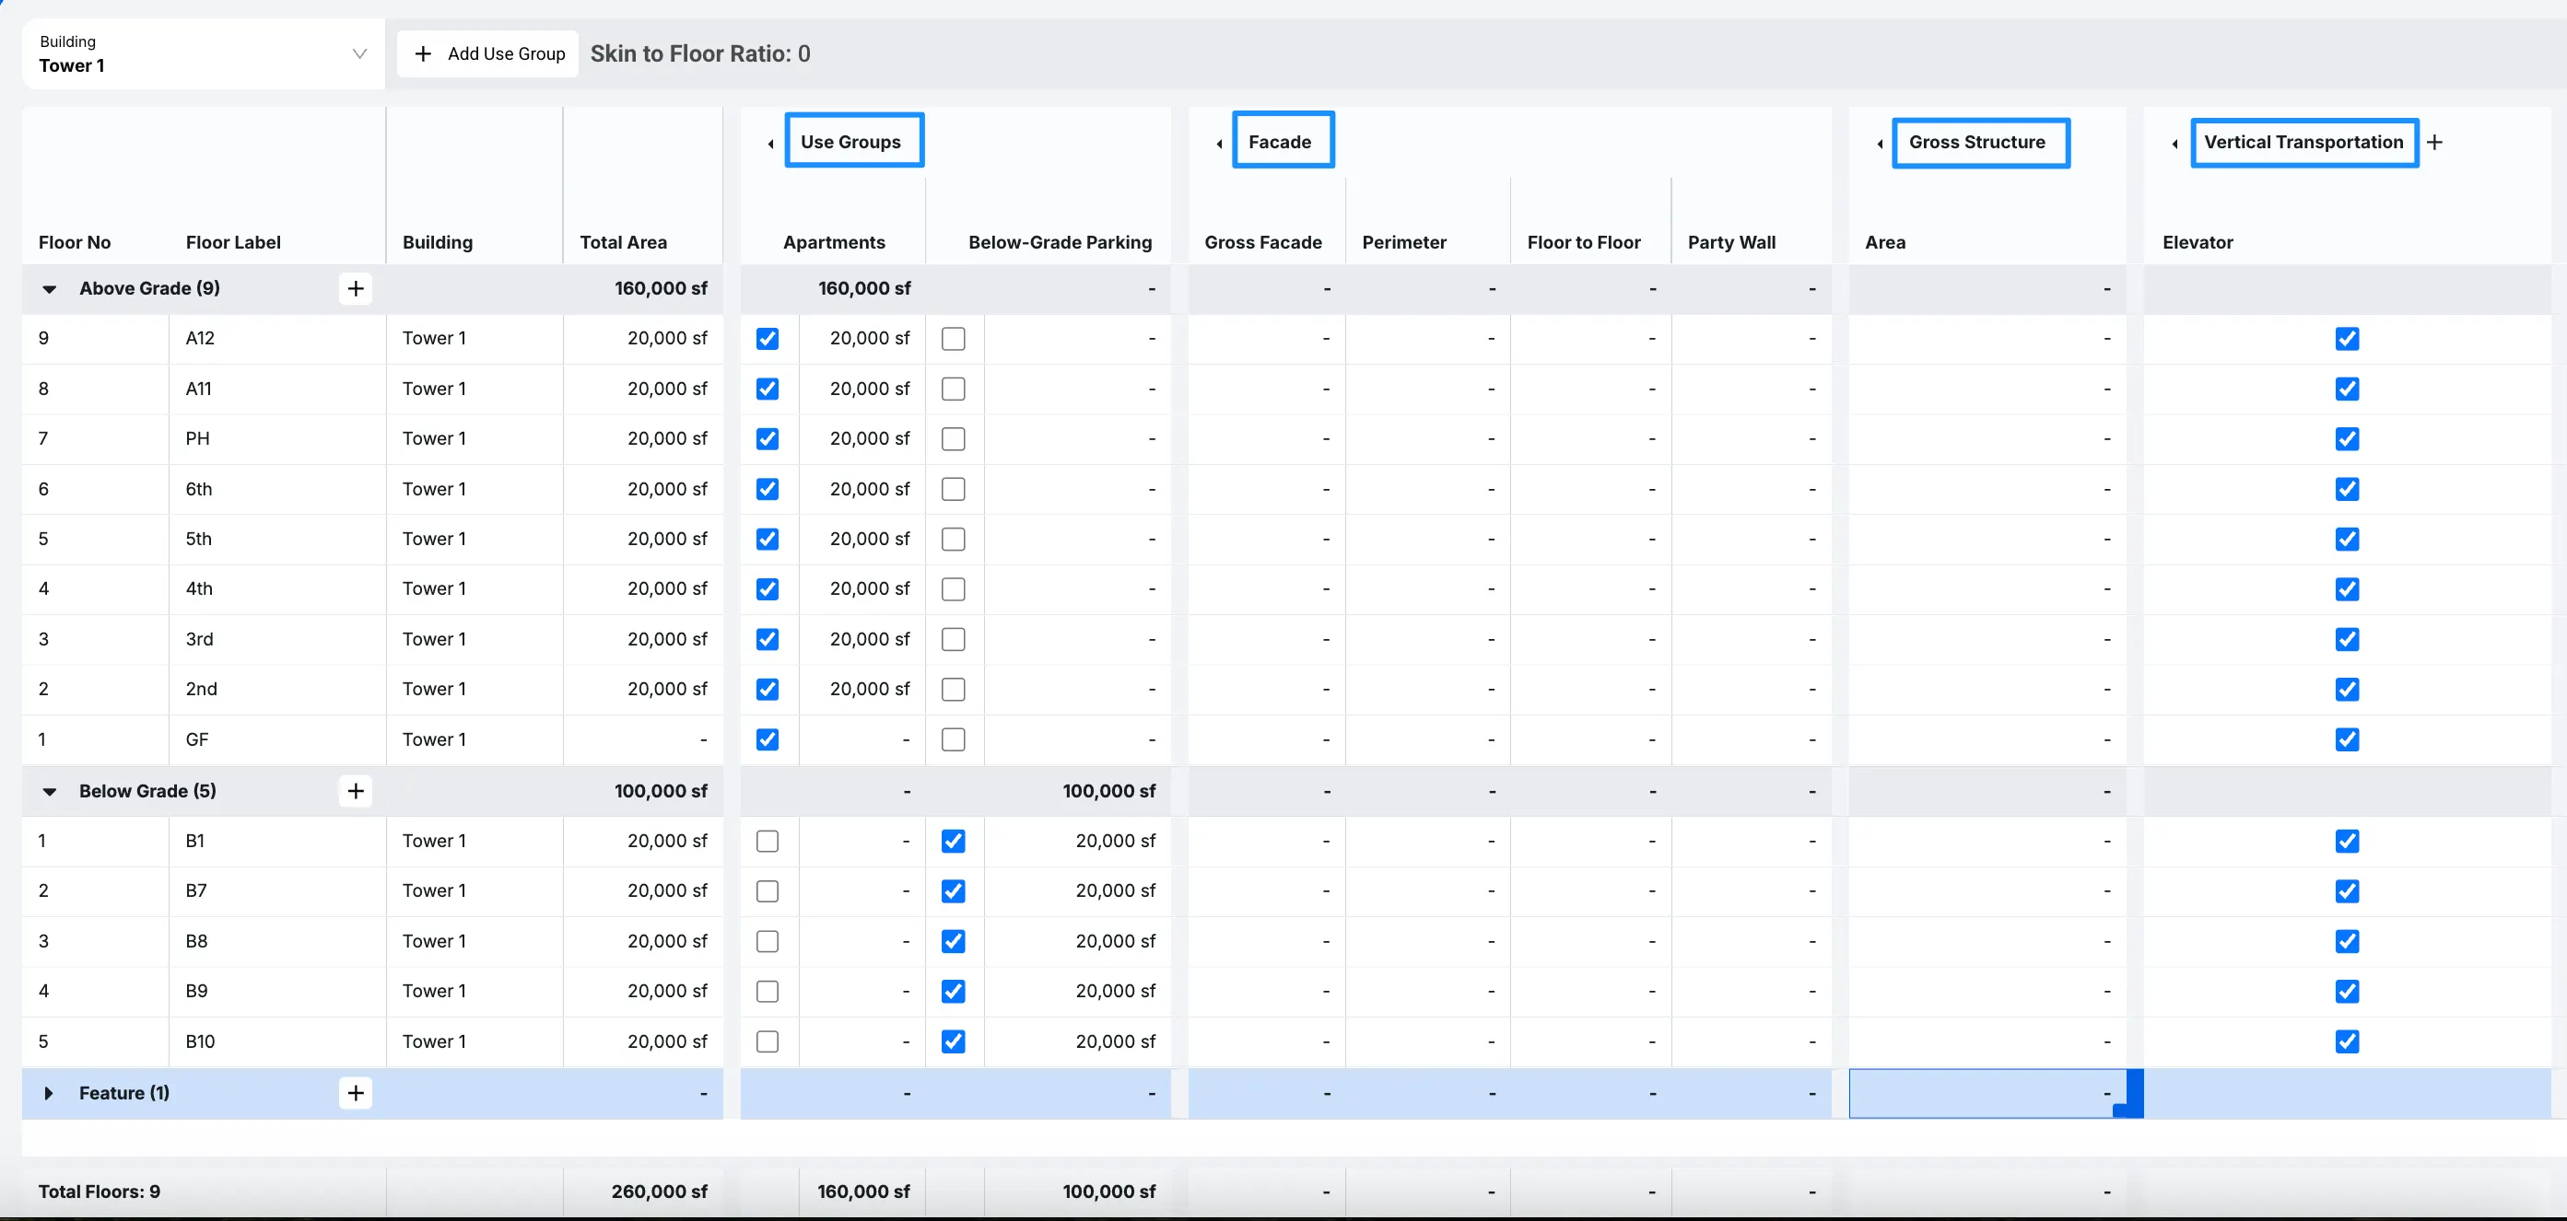Image resolution: width=2567 pixels, height=1221 pixels.
Task: Collapse Use Groups column arrow
Action: coord(770,144)
